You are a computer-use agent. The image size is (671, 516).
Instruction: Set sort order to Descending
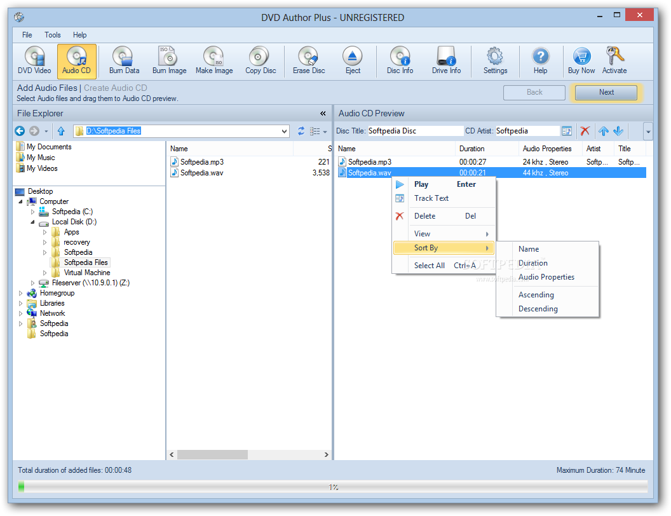pos(547,309)
